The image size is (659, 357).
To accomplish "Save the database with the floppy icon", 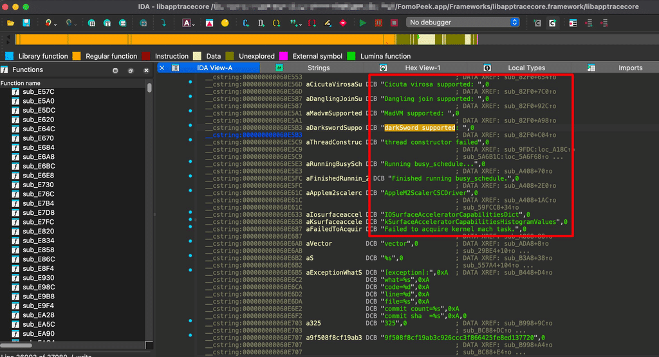I will coord(26,23).
